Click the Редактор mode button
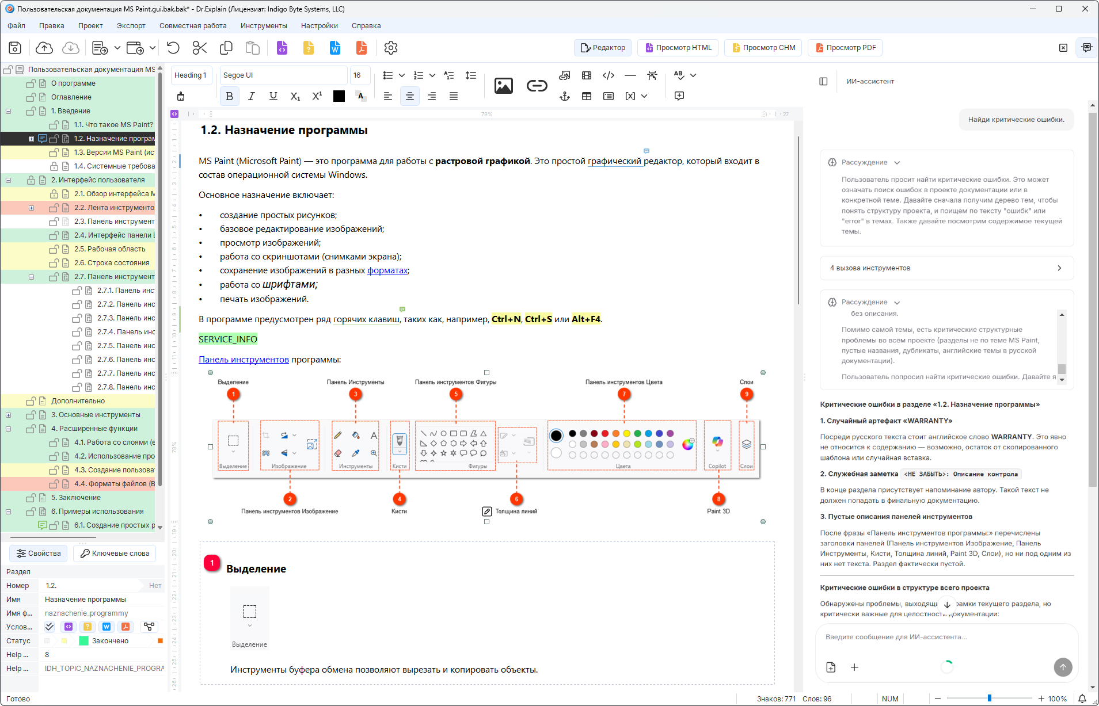This screenshot has width=1099, height=706. point(603,48)
